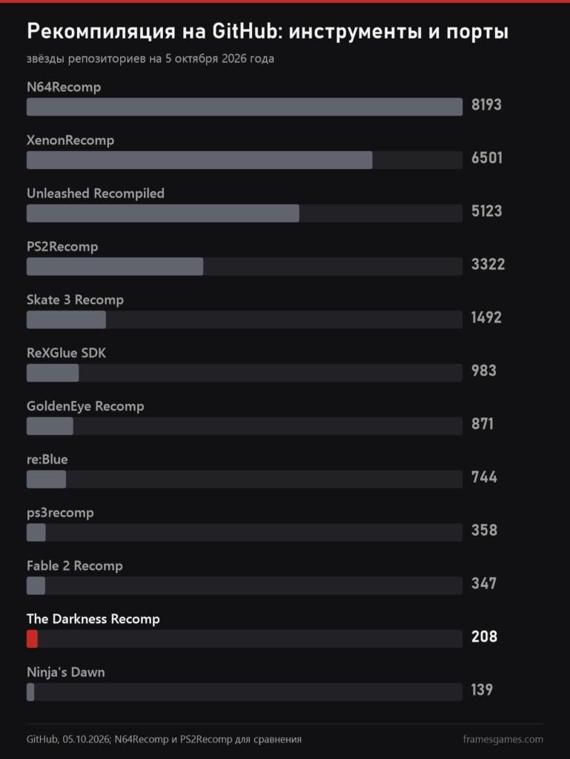Click The Darkness Recomp label

[93, 619]
